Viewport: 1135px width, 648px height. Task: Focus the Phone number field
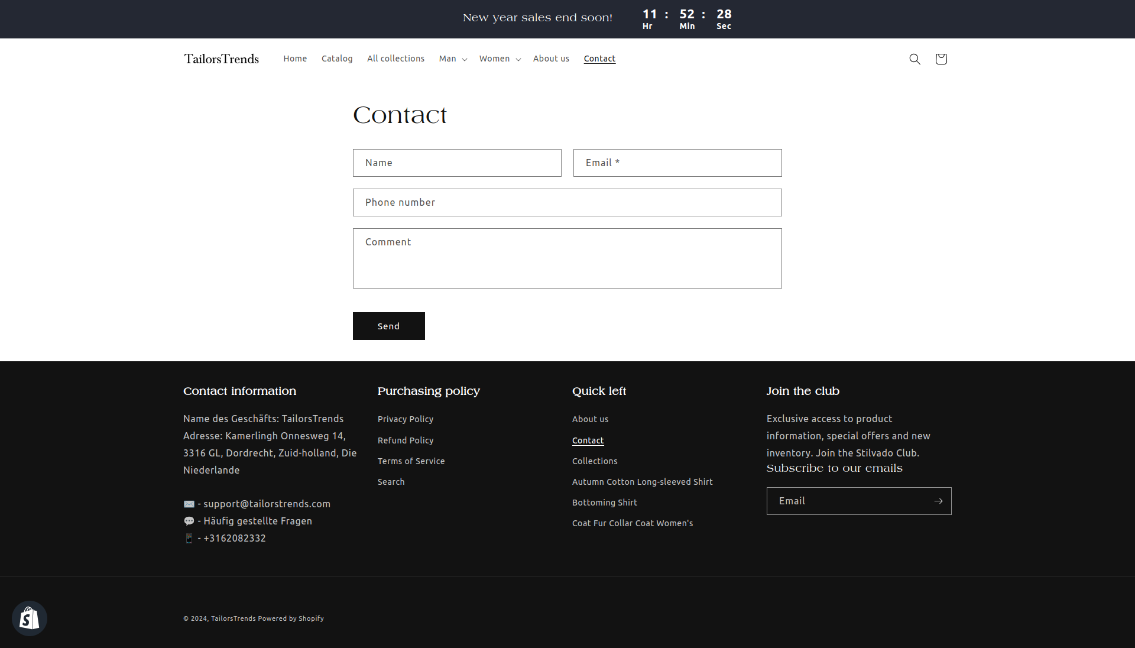click(x=567, y=202)
